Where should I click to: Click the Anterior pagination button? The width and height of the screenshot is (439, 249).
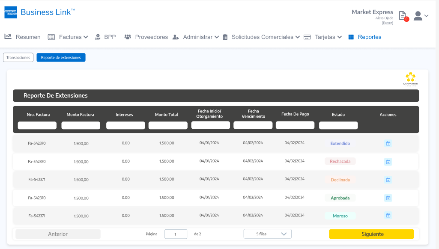[58, 234]
